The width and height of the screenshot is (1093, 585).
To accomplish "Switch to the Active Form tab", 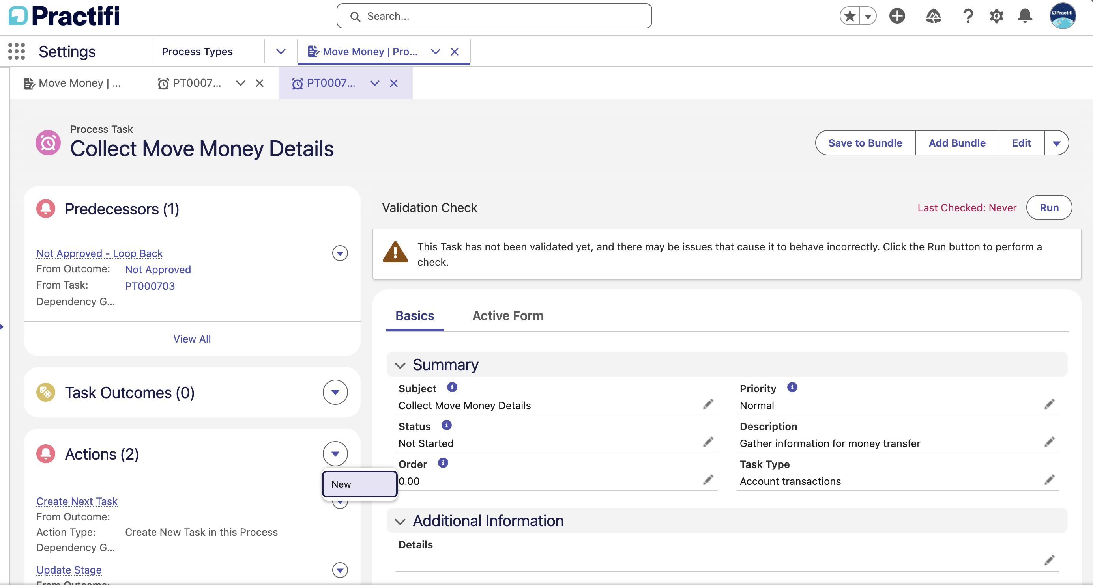I will 508,316.
